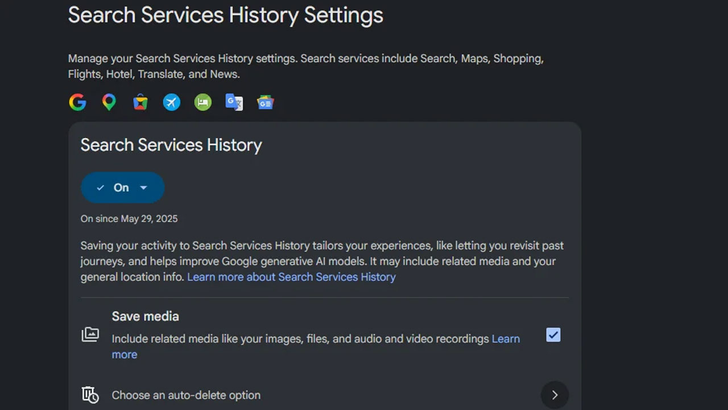Click the checkmark inside the On button
Viewport: 728px width, 410px height.
click(x=101, y=188)
